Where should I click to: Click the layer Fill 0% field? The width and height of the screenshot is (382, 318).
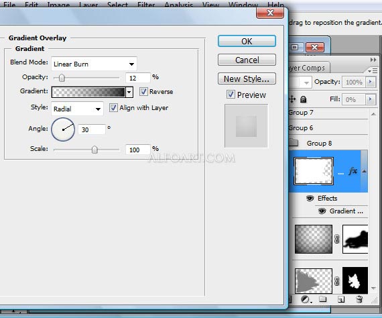(x=353, y=99)
